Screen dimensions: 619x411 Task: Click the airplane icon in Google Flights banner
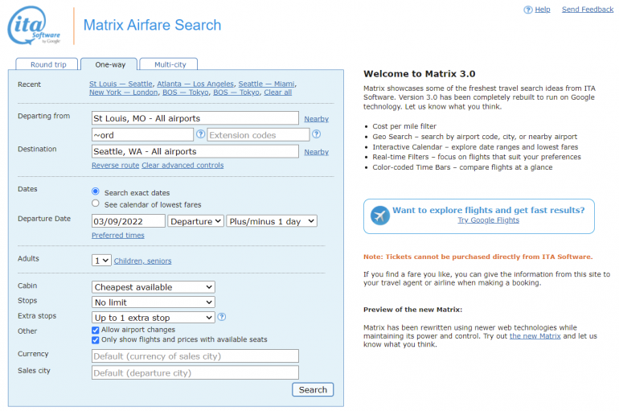point(379,216)
